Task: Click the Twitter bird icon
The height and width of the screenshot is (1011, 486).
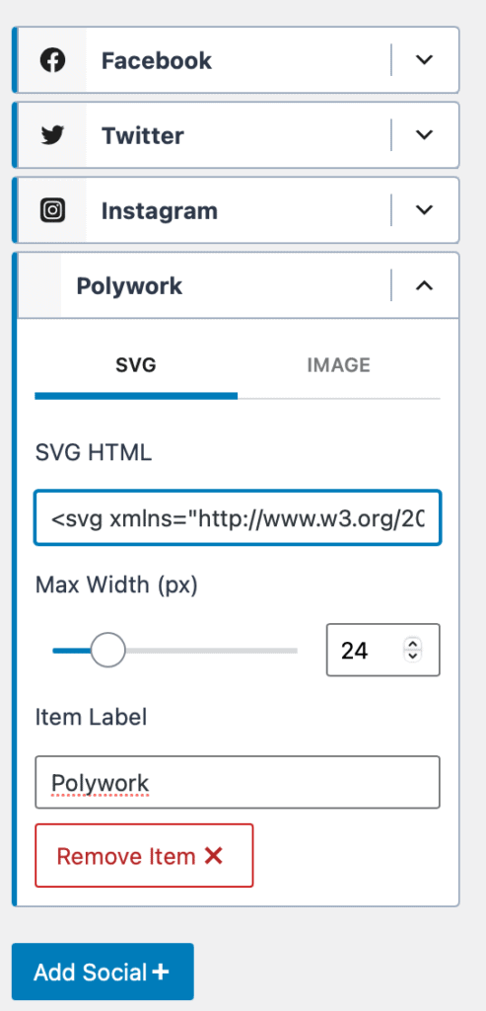Action: (x=53, y=135)
